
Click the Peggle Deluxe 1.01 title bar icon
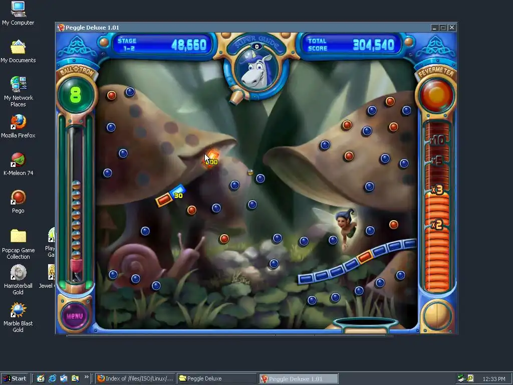tap(61, 28)
